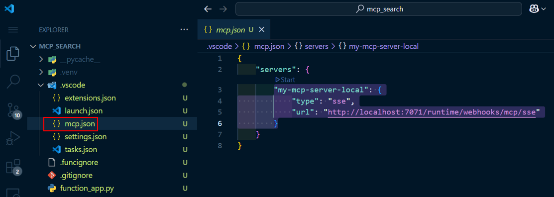This screenshot has height=197, width=554.
Task: Open Source Control view with 10 badge
Action: pos(13,111)
